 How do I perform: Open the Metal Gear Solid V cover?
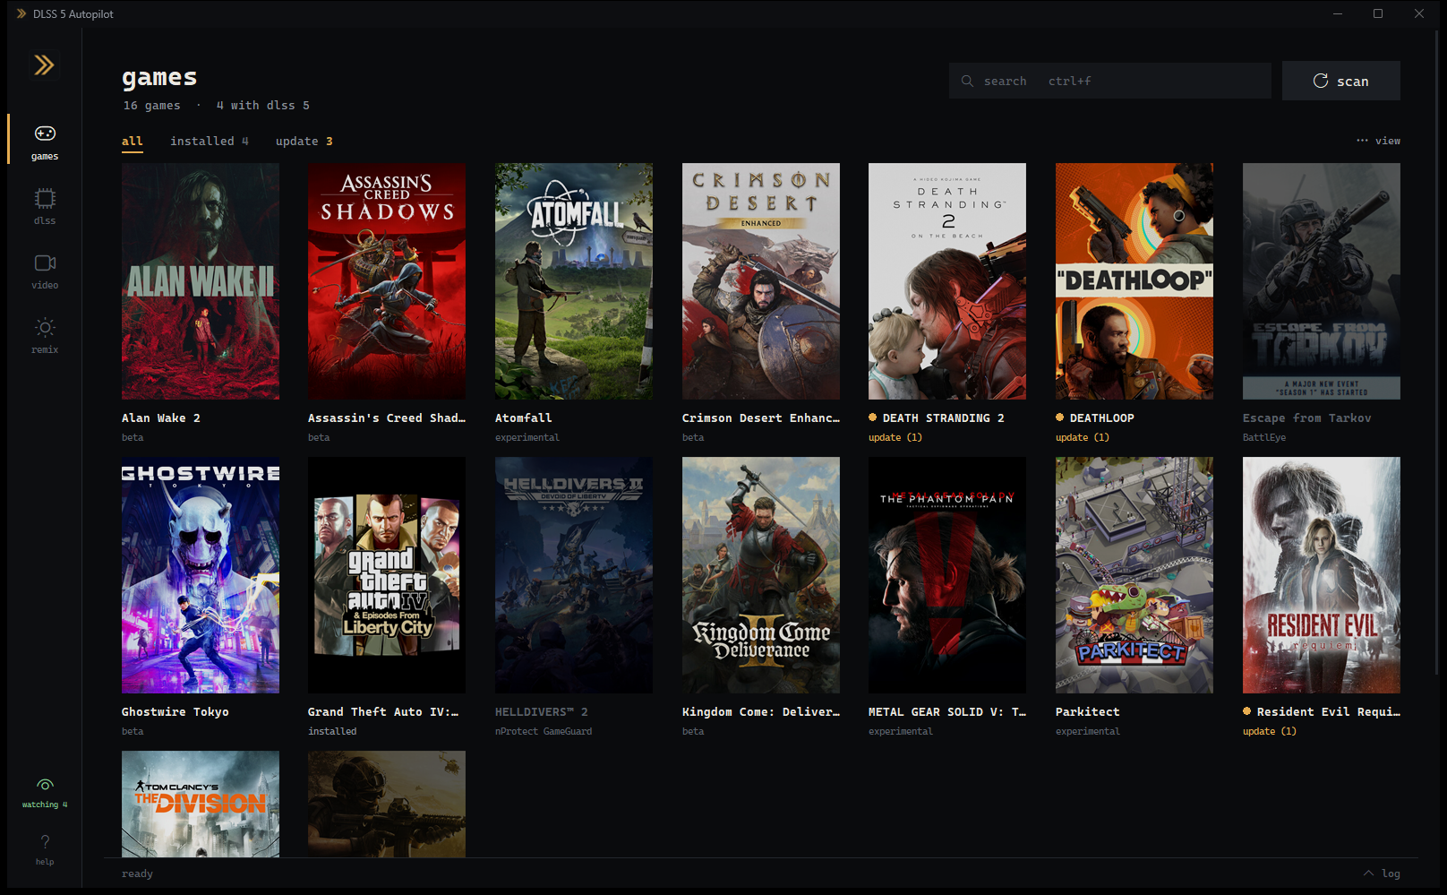[947, 575]
